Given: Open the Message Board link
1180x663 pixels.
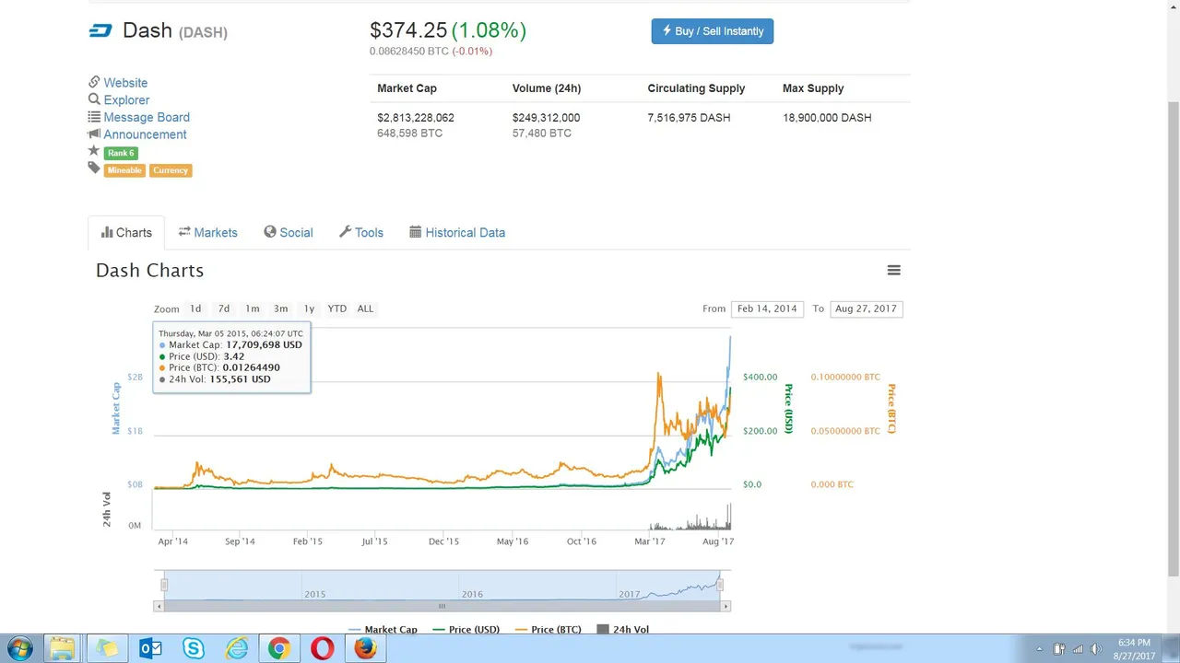Looking at the screenshot, I should pyautogui.click(x=147, y=117).
